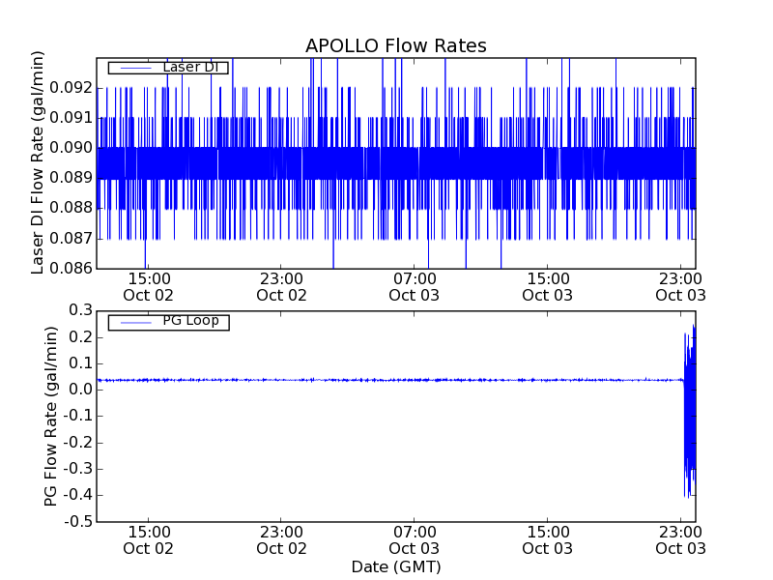Image resolution: width=773 pixels, height=580 pixels.
Task: Click the 0.3 tick label on bottom plot
Action: click(x=79, y=309)
